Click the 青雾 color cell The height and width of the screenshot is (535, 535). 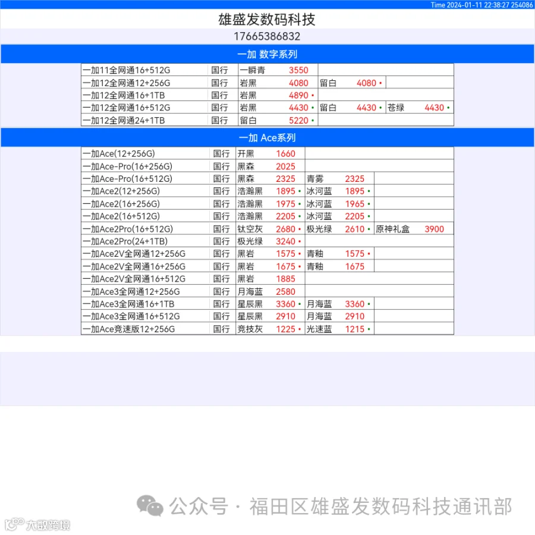pos(315,179)
